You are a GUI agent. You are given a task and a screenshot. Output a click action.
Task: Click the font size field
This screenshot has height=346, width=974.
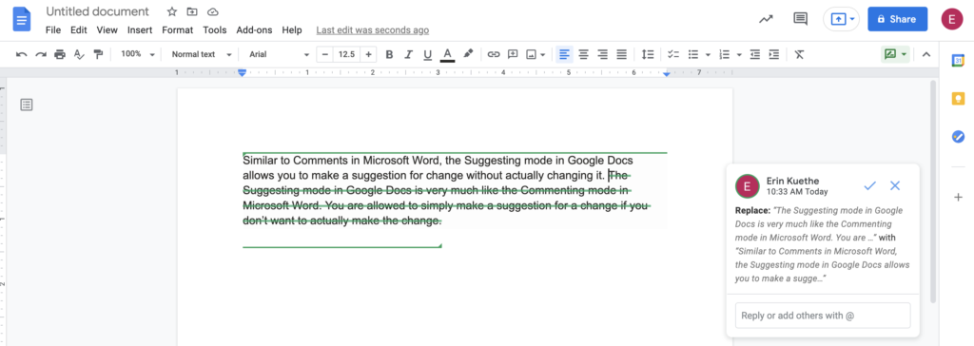(346, 55)
